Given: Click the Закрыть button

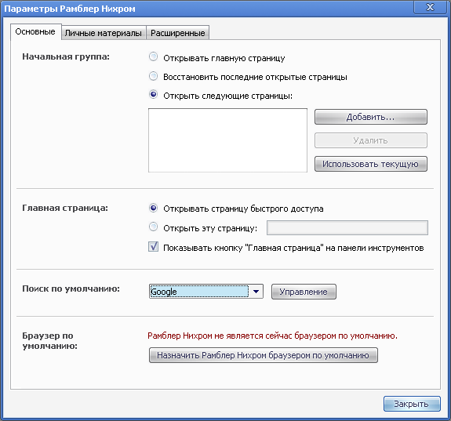Looking at the screenshot, I should pyautogui.click(x=412, y=404).
